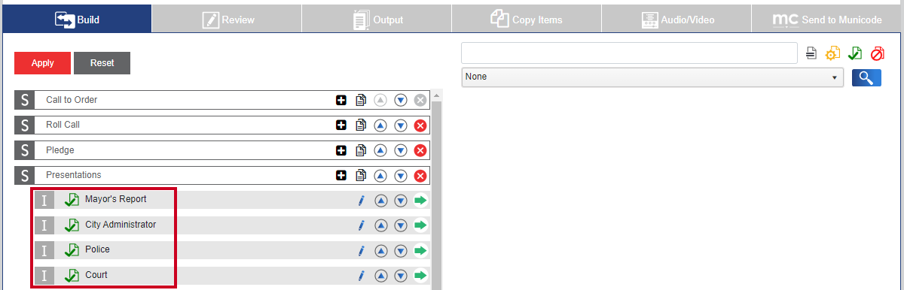
Task: Copy the Roll Call section
Action: click(x=361, y=125)
